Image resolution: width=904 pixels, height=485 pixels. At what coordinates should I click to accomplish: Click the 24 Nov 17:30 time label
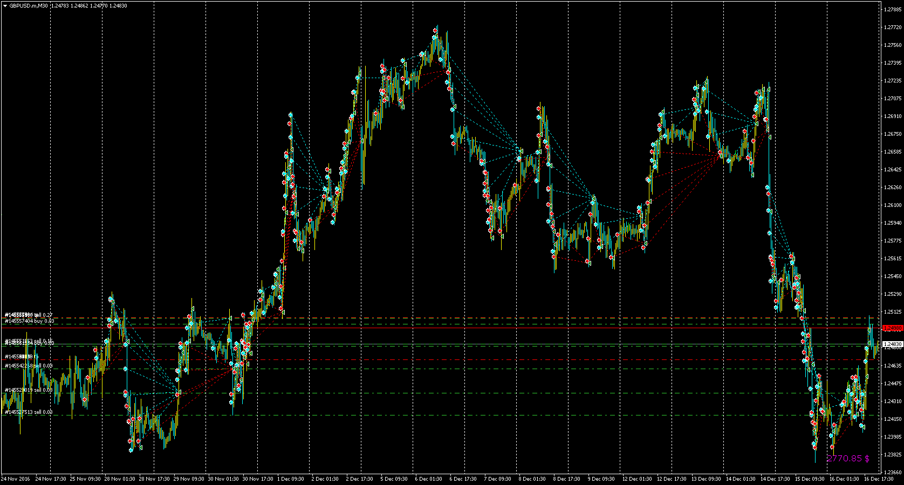tap(51, 479)
